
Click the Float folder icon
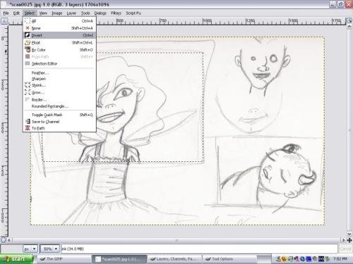click(28, 42)
